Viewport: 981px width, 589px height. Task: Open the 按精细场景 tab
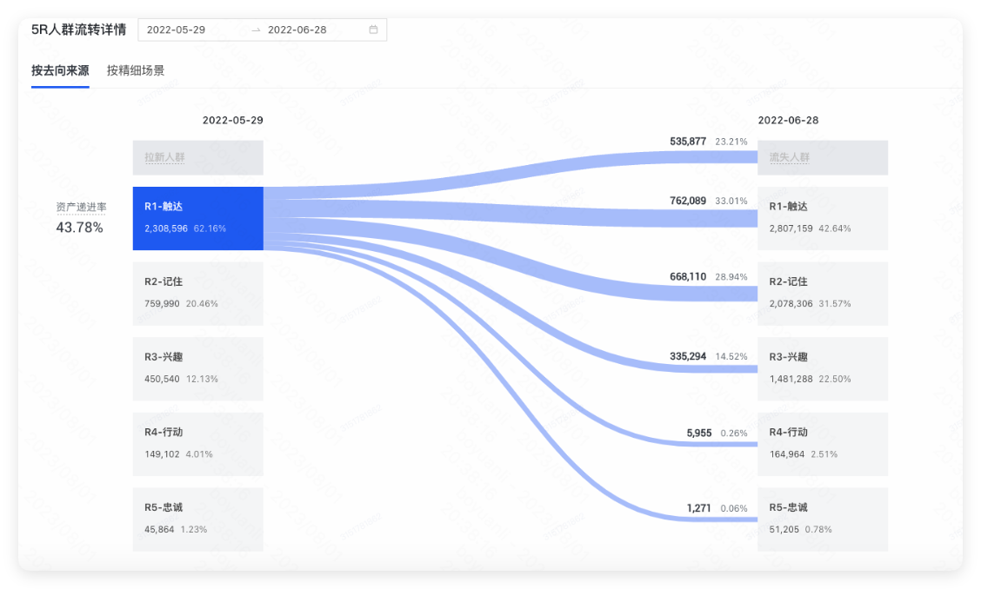[136, 70]
